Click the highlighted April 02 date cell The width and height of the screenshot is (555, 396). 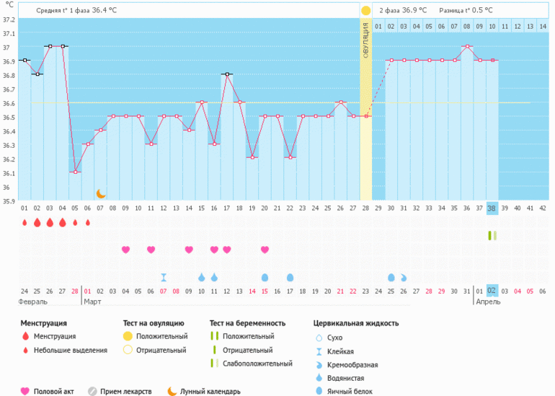492,291
